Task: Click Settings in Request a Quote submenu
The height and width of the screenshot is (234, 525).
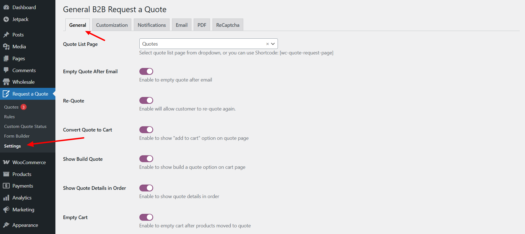Action: (12, 146)
